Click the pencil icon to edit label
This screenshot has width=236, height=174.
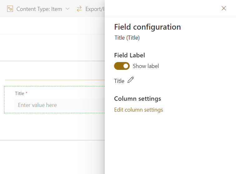[x=131, y=80]
